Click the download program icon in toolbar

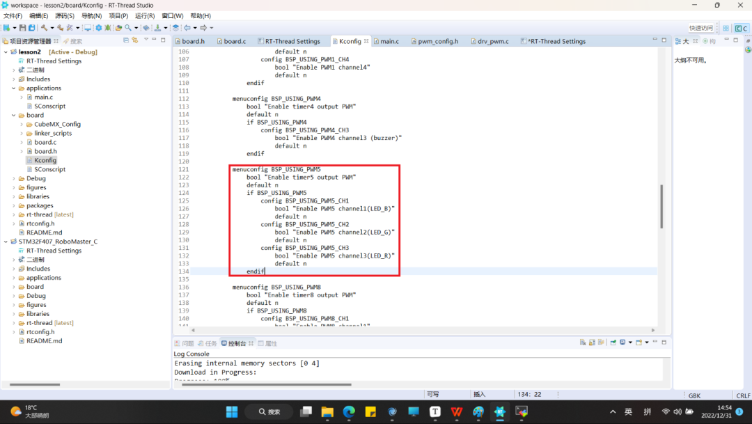pyautogui.click(x=157, y=28)
